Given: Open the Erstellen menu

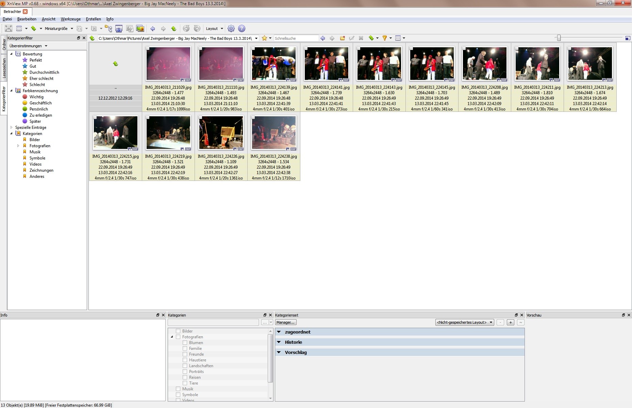Looking at the screenshot, I should coord(93,19).
